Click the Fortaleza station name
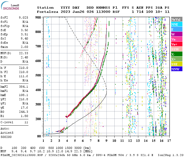 click(x=48, y=12)
